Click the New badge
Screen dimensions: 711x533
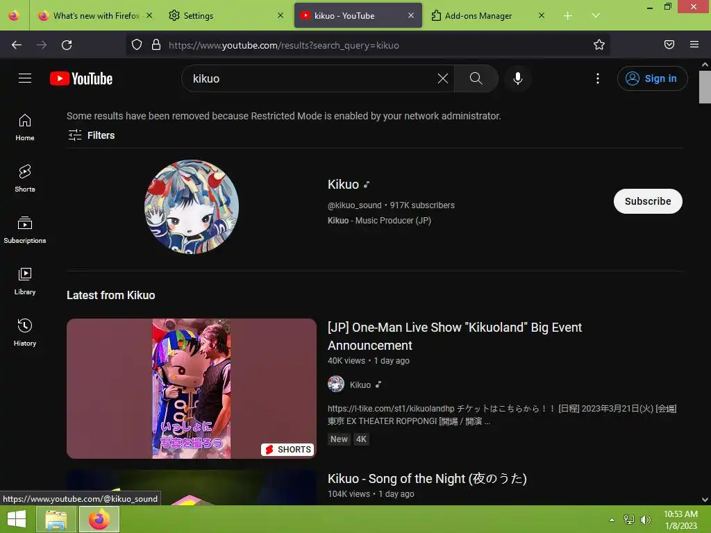(339, 439)
